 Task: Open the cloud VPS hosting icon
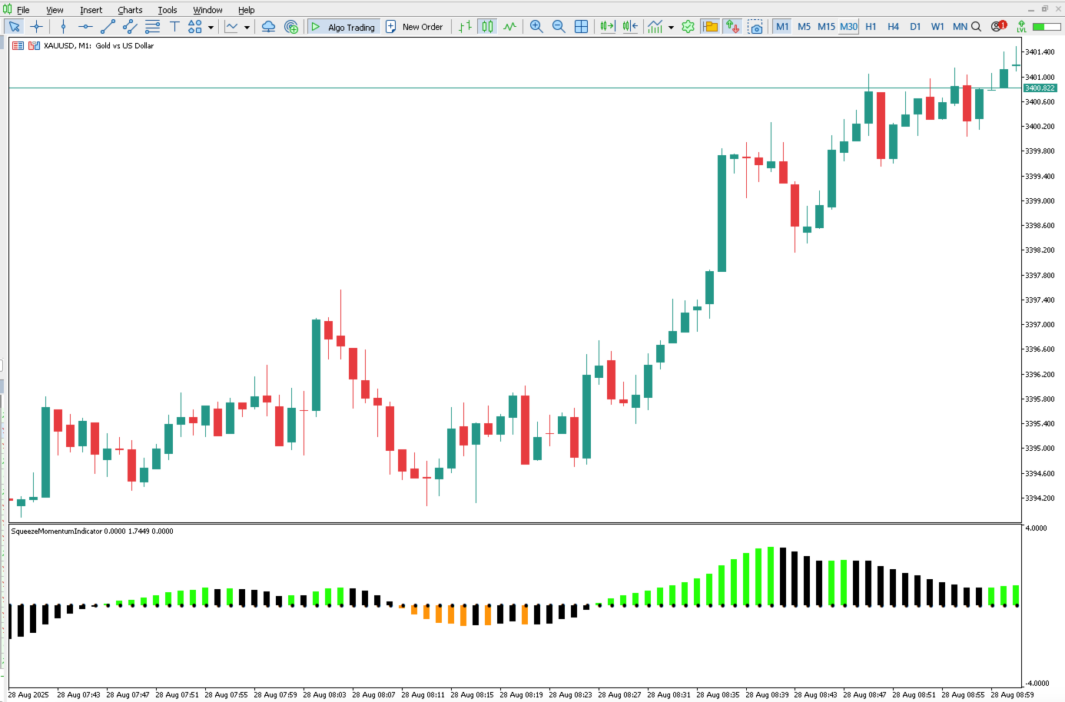coord(268,27)
